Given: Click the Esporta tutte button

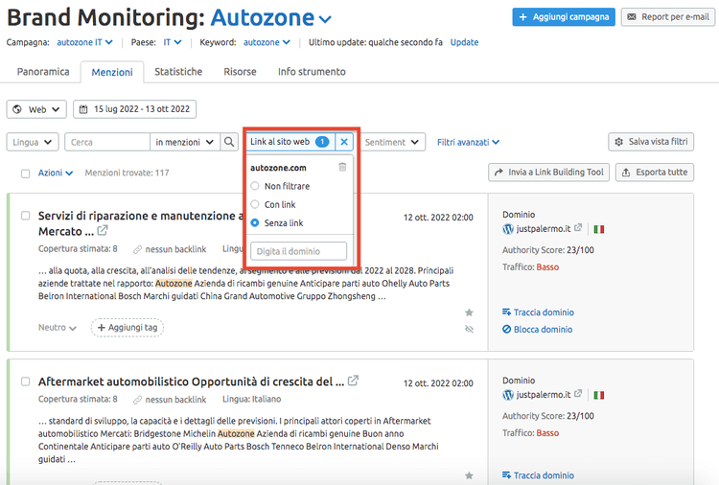Looking at the screenshot, I should [x=655, y=173].
